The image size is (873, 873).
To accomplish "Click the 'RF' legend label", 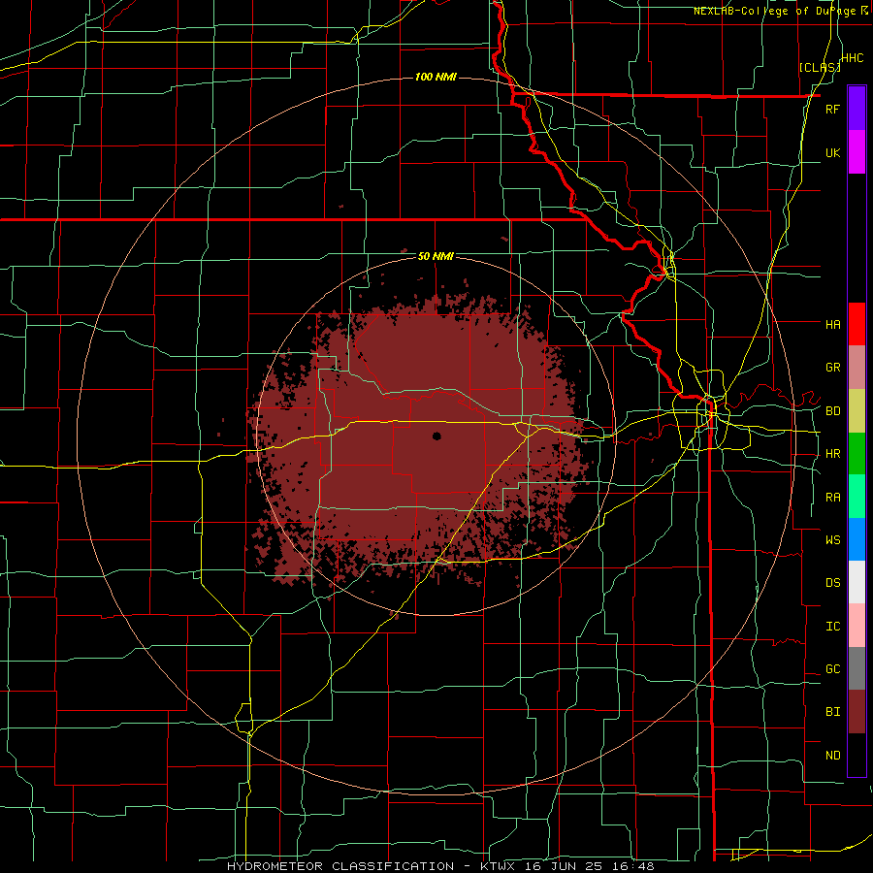I will [x=832, y=109].
